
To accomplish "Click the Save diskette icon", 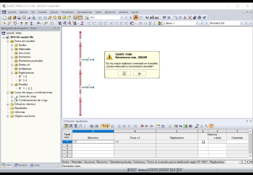I will click(x=19, y=18).
